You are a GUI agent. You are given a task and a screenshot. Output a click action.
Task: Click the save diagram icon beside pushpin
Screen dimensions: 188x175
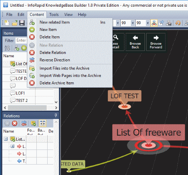[x=168, y=23]
